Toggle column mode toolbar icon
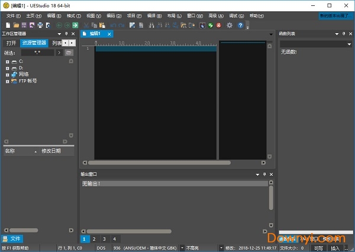The height and width of the screenshot is (252, 355). [132, 25]
